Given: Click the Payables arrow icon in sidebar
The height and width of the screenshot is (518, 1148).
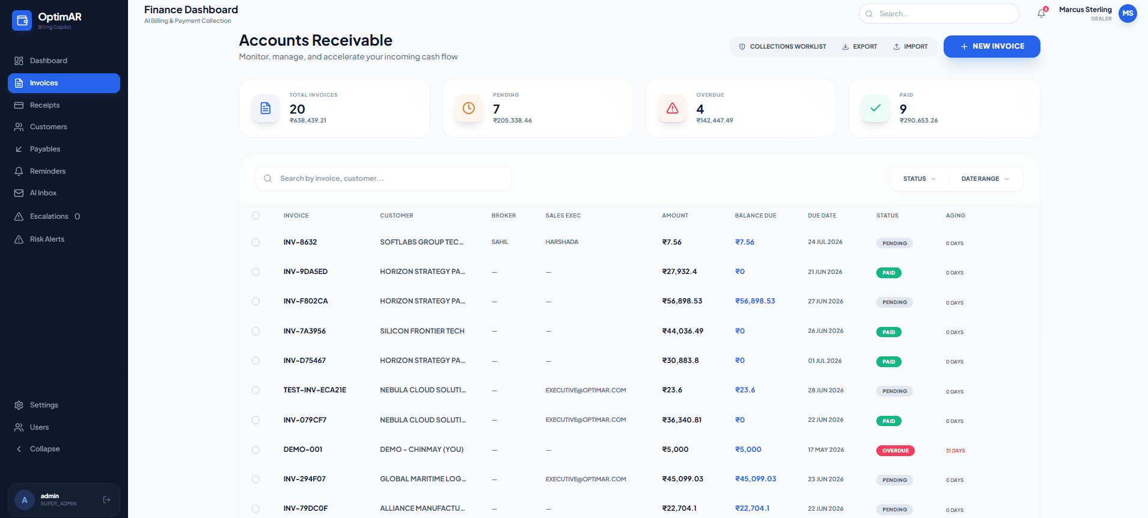Looking at the screenshot, I should [19, 149].
